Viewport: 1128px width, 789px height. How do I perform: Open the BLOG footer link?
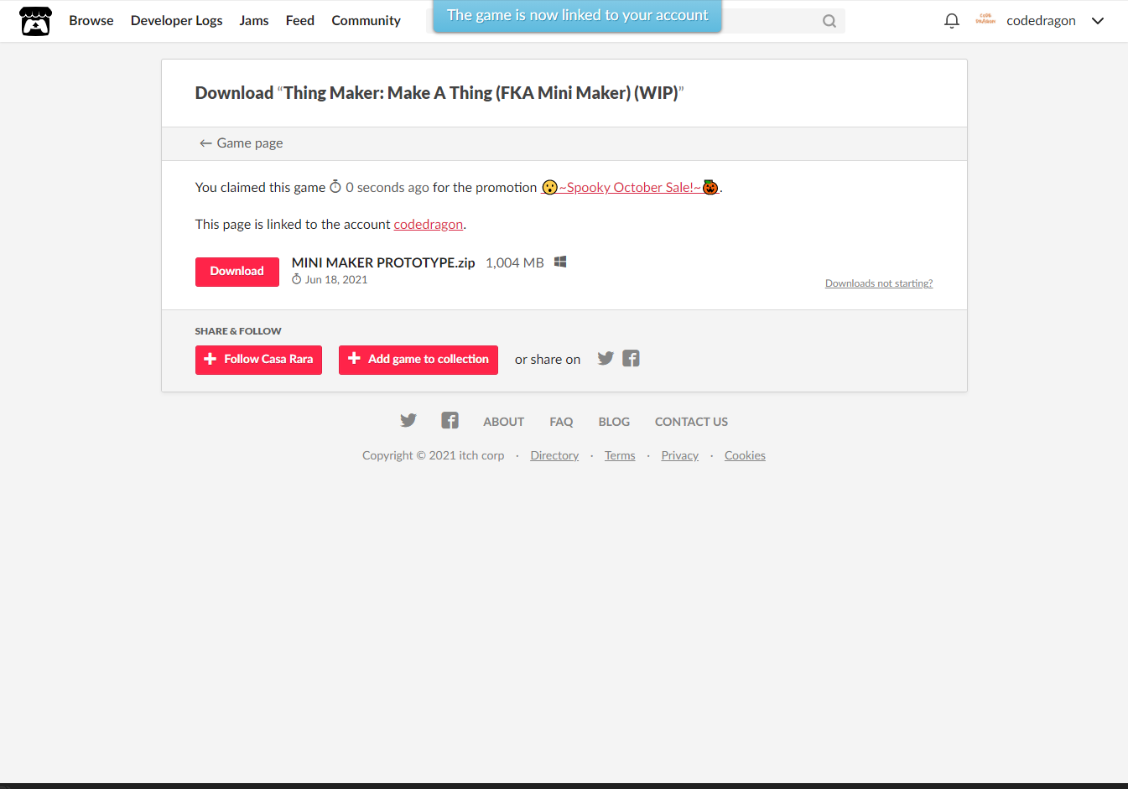[x=614, y=422]
